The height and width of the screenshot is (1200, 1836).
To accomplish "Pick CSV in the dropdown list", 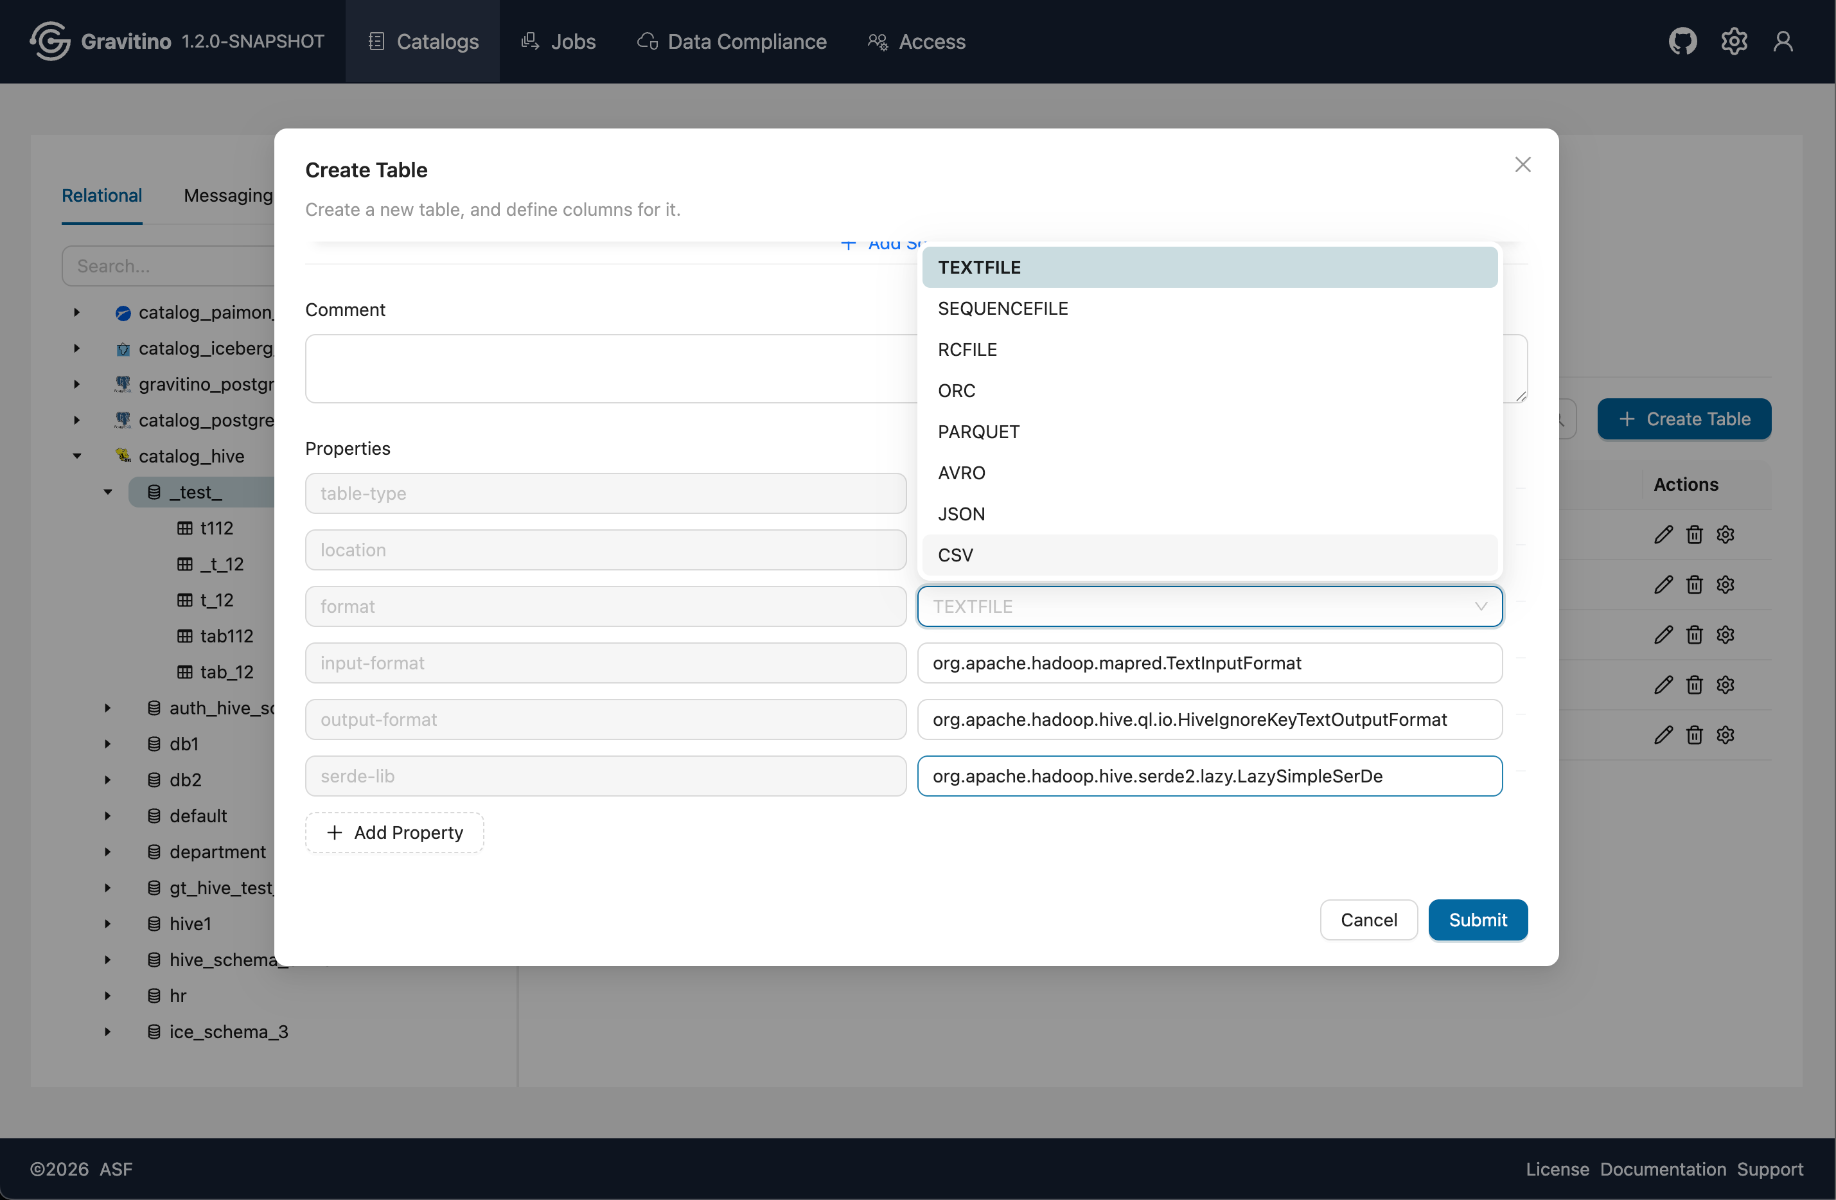I will [955, 555].
